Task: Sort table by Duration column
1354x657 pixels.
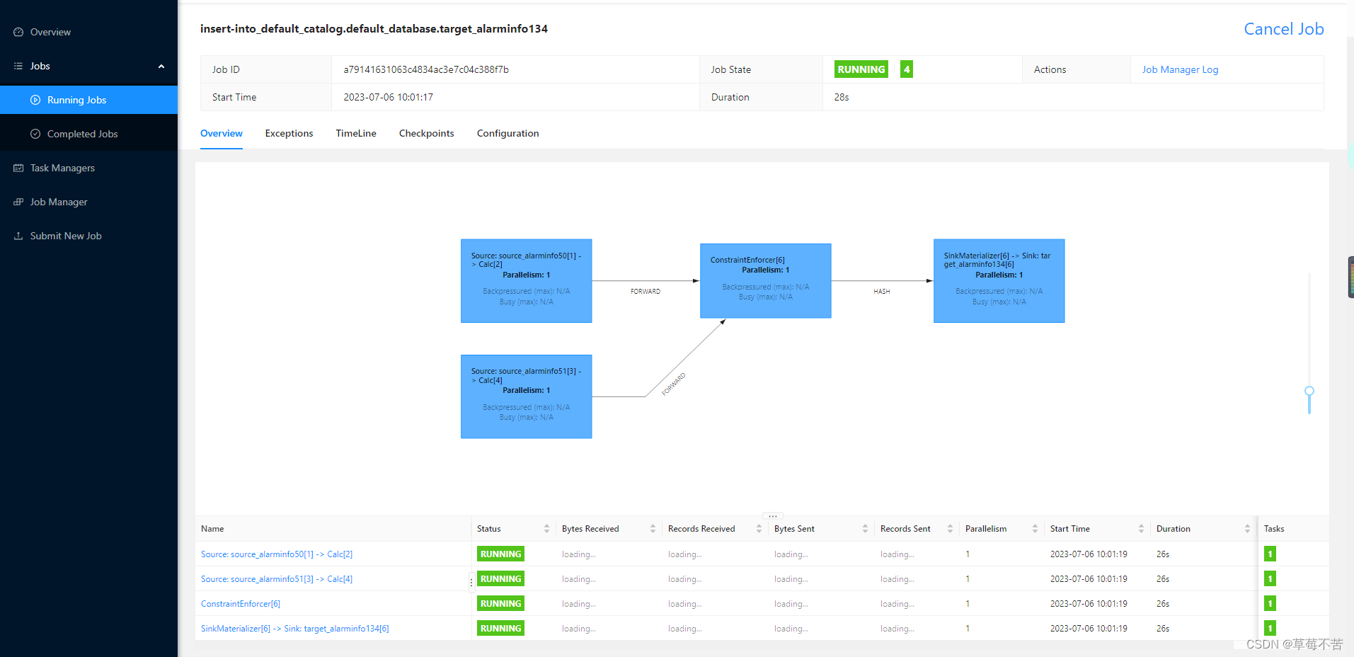Action: click(x=1247, y=529)
